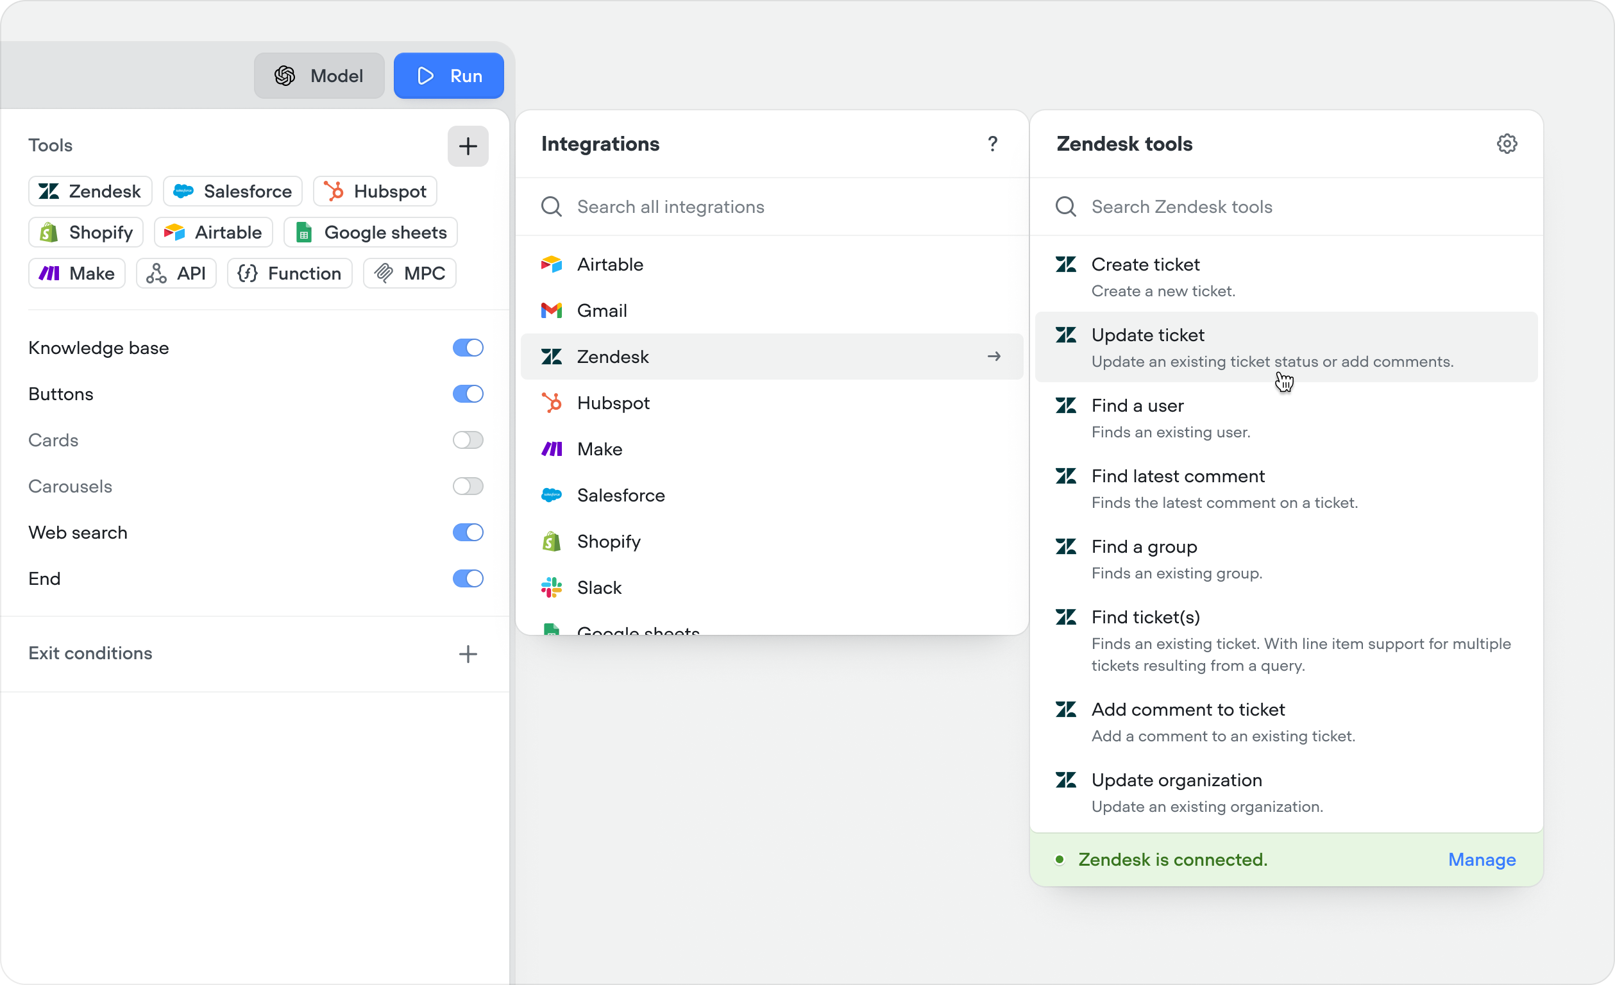Select the Update ticket action

(x=1148, y=335)
